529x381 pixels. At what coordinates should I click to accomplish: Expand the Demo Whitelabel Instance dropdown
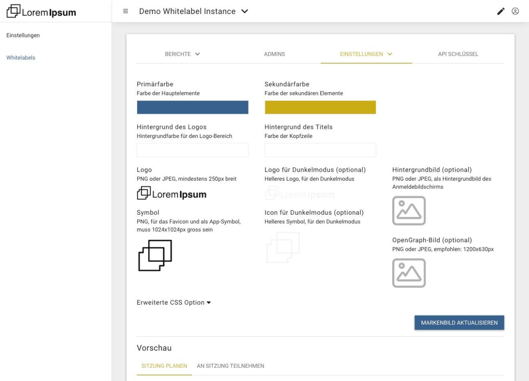click(x=194, y=11)
